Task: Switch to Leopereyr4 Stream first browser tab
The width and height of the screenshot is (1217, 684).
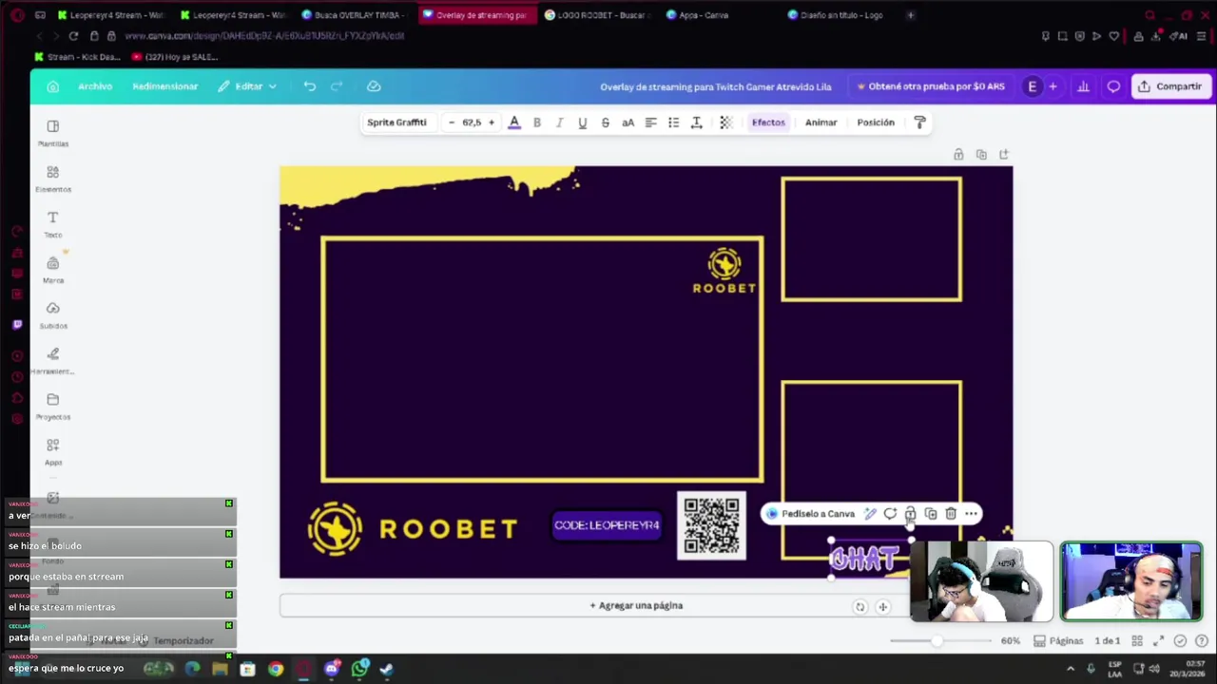Action: pos(110,15)
